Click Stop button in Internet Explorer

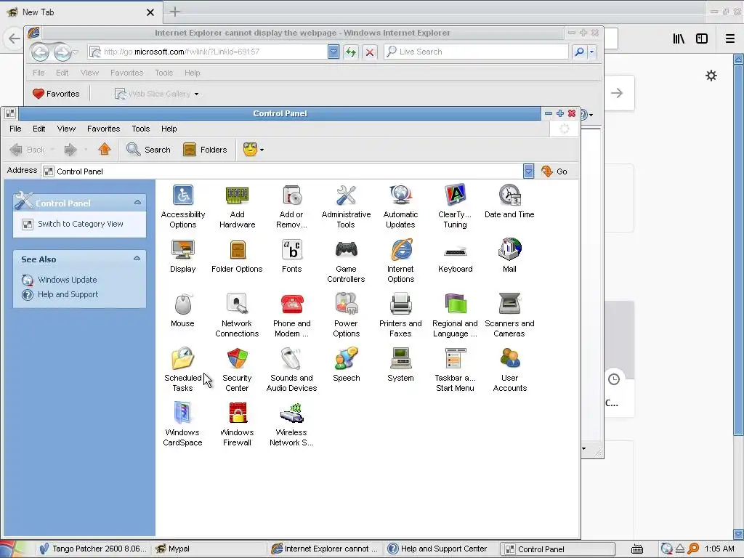[370, 52]
